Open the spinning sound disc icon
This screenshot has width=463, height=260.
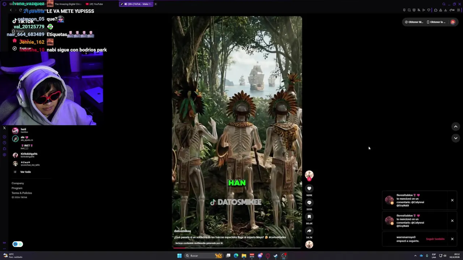point(309,244)
